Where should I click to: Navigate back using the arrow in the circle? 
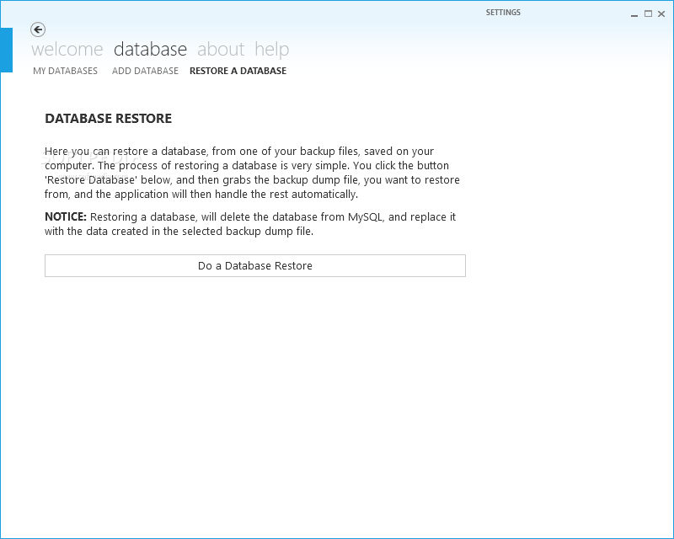(x=38, y=29)
